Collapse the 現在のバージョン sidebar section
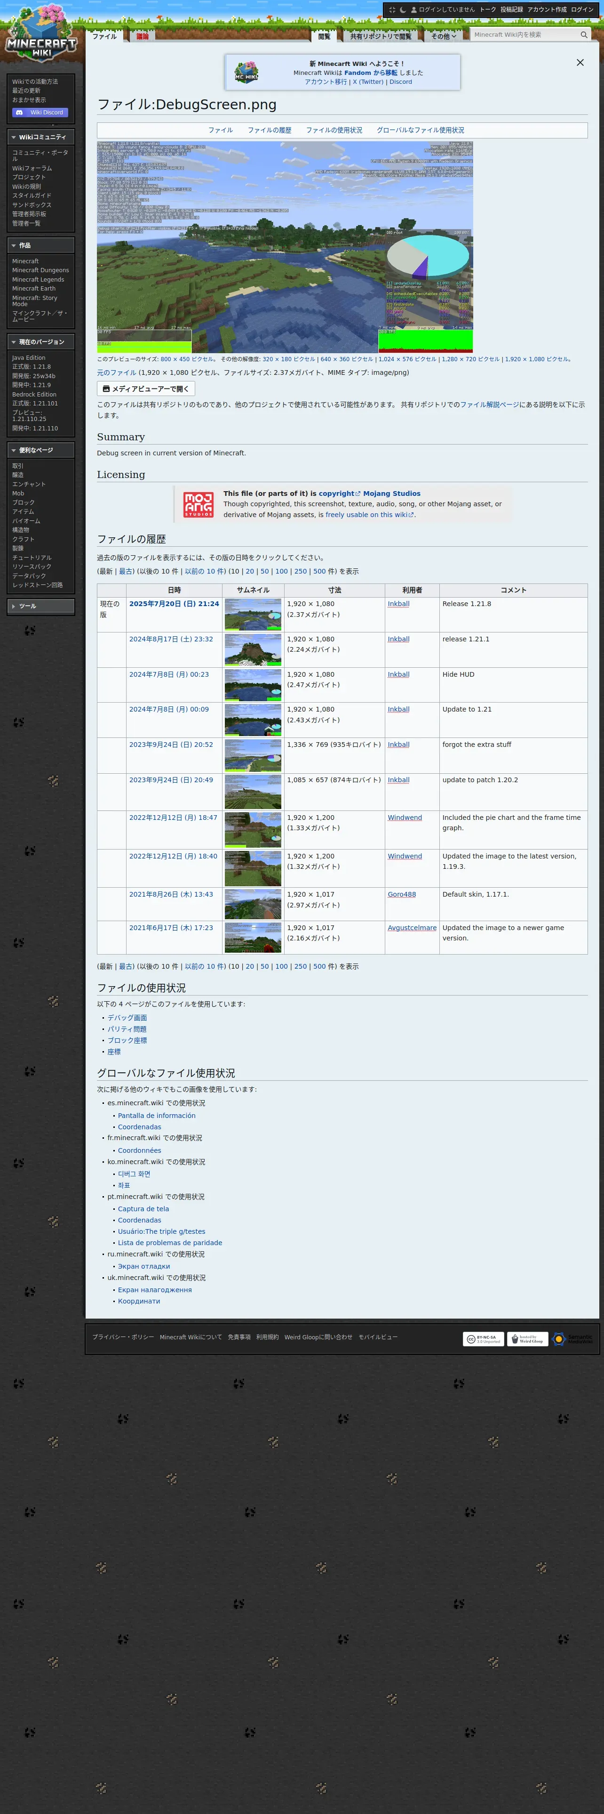 pos(41,342)
